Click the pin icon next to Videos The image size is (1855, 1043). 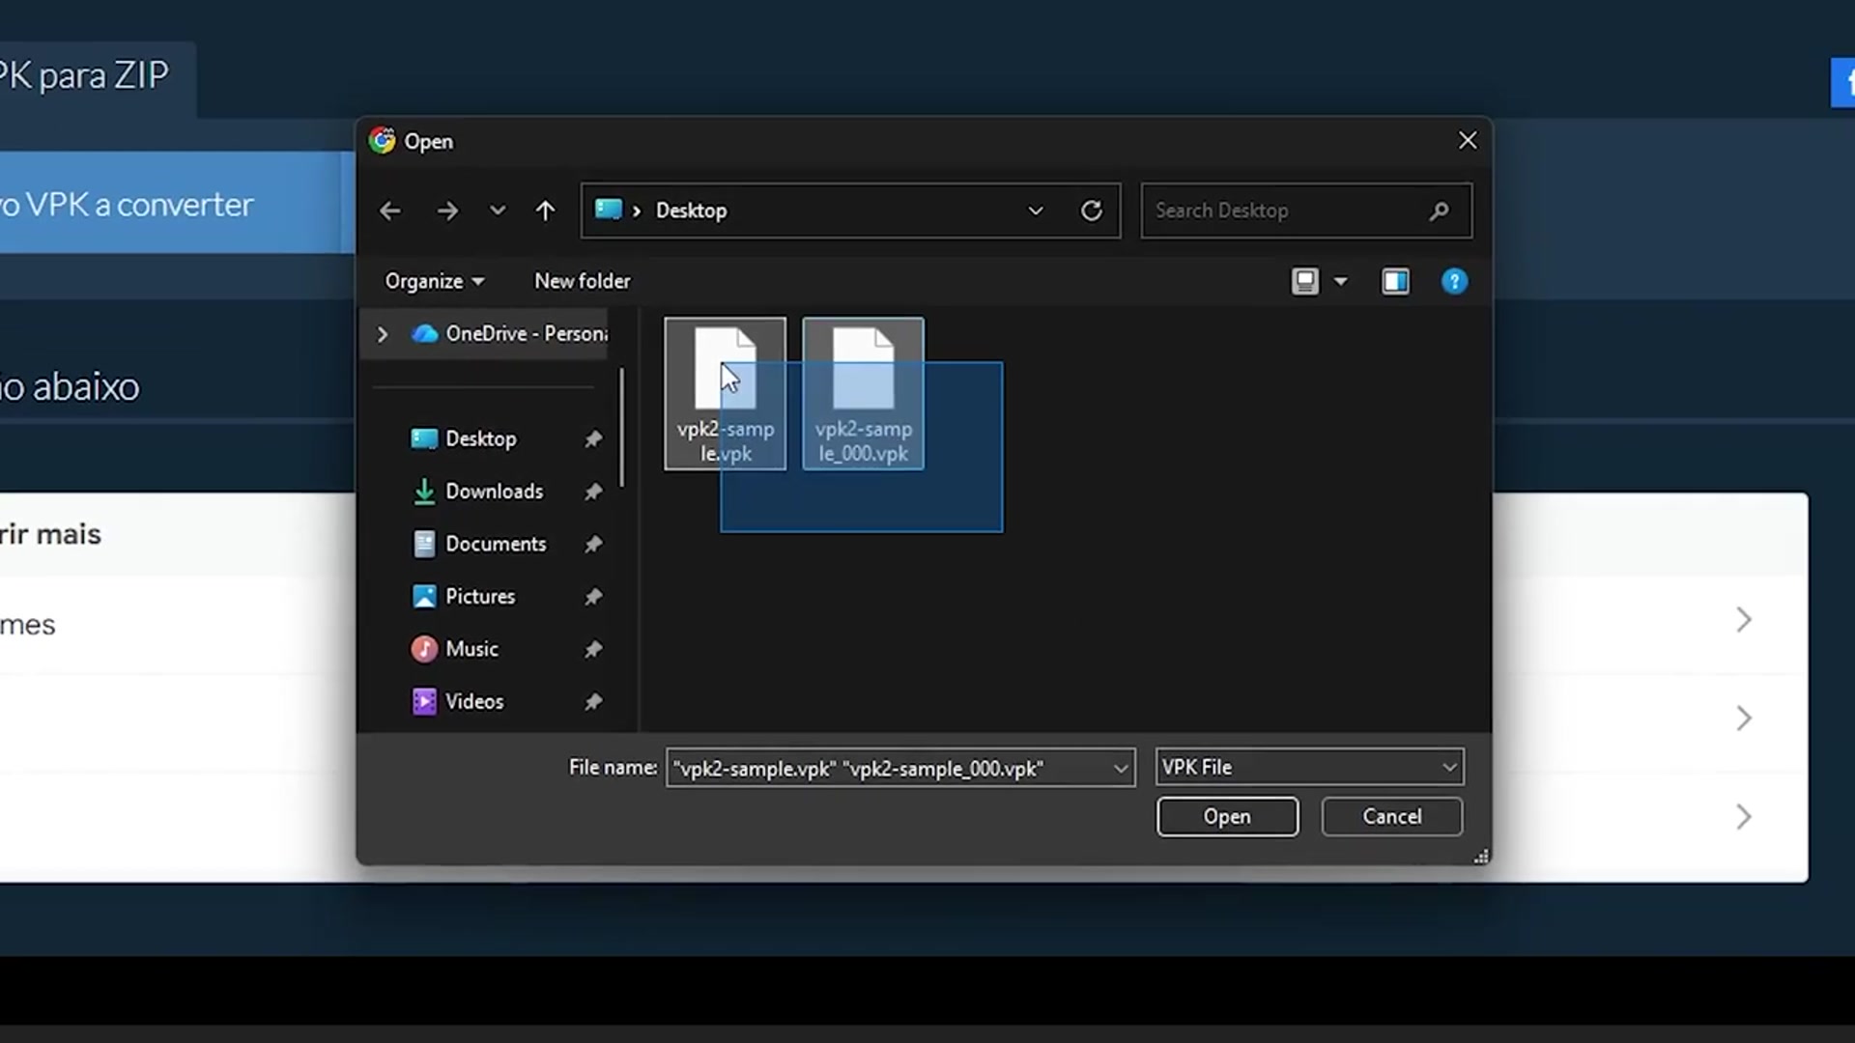pyautogui.click(x=593, y=702)
